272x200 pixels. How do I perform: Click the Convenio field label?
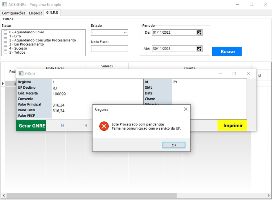25,99
